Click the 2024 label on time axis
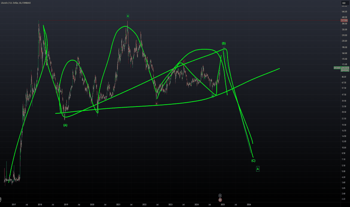Screen dimensions: 350x207 pos(197,204)
